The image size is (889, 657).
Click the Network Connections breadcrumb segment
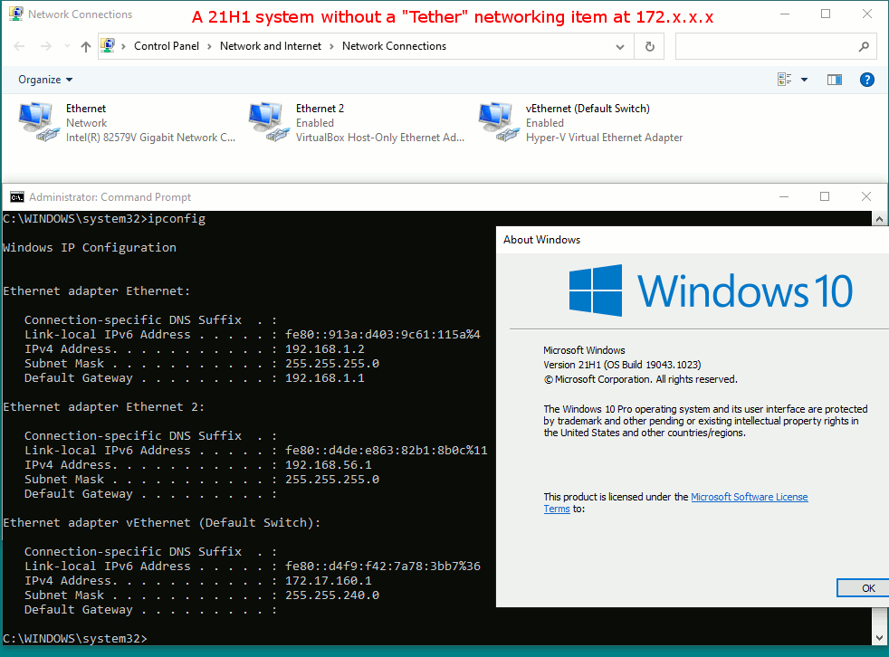tap(394, 46)
